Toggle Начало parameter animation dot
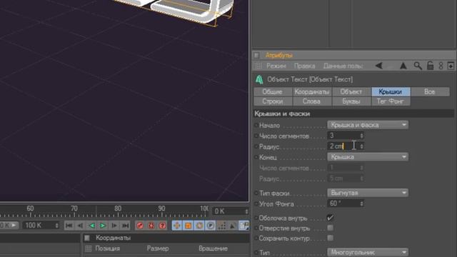Screen dimensions: 457x257 (x=256, y=126)
